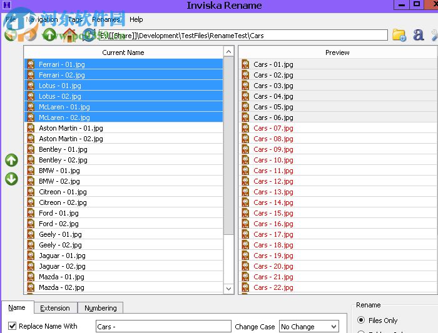This screenshot has height=333, width=438.
Task: Click scrollbar down arrow of file list
Action: [228, 289]
